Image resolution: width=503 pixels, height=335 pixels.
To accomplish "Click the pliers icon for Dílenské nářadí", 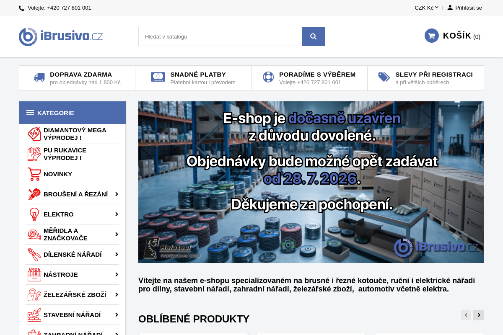I will pyautogui.click(x=34, y=255).
